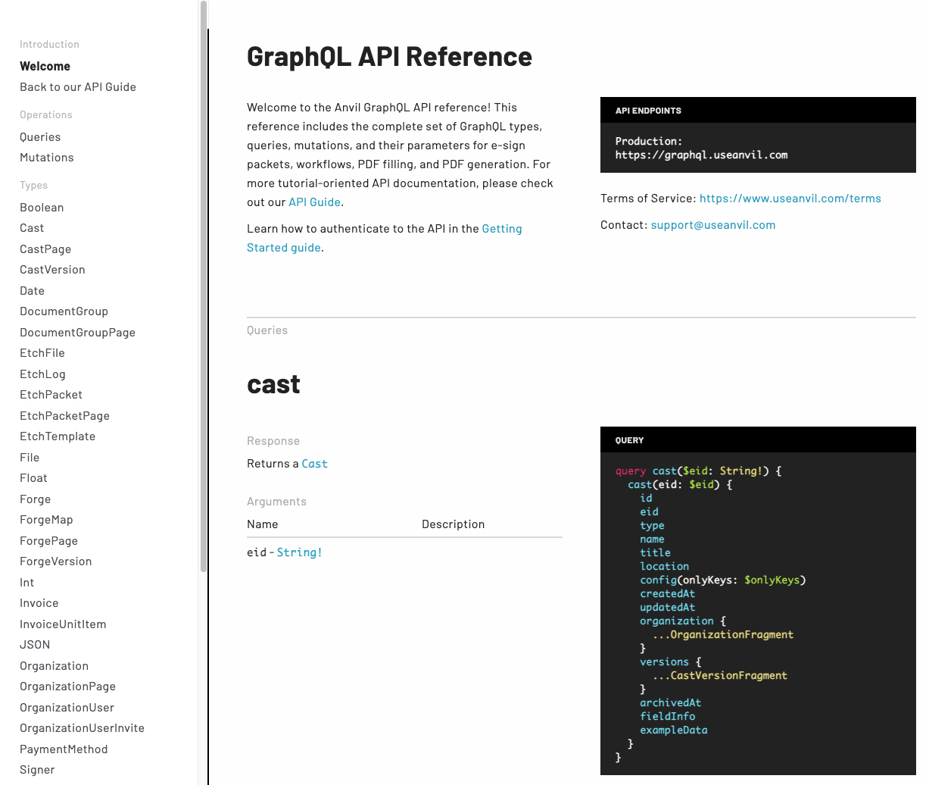Click the config(onlyKeys: $onlyKeys) code line

click(x=722, y=580)
